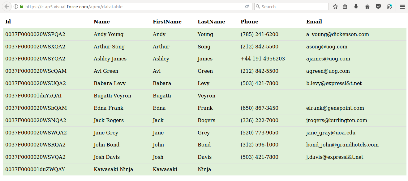The width and height of the screenshot is (408, 181).
Task: Click Id 0037F000001duYxQAI cell
Action: click(x=33, y=96)
